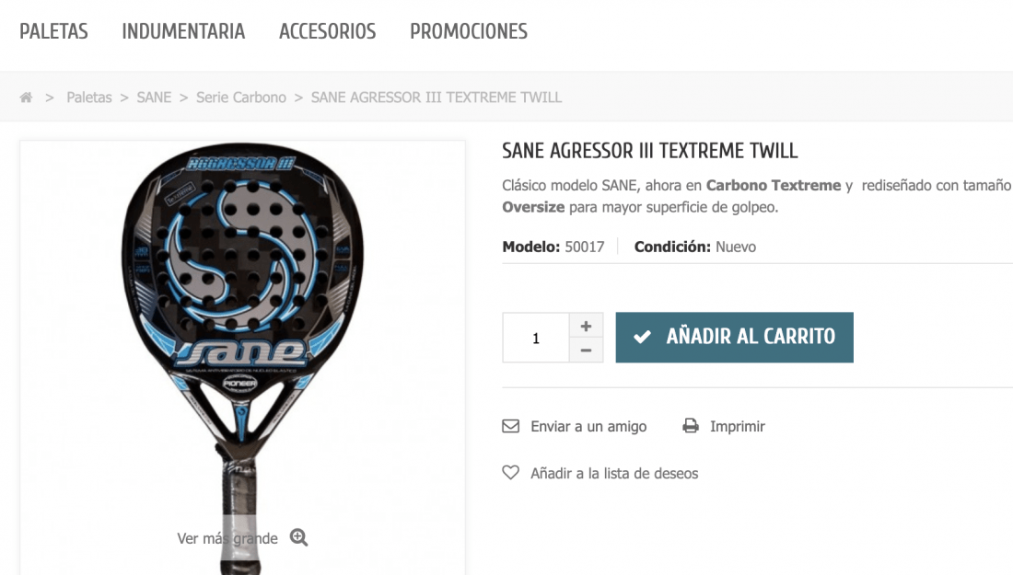Go to Serie Carbono breadcrumb link
1013x575 pixels.
click(x=241, y=98)
